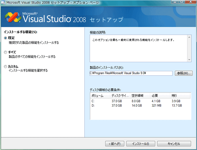
Task: Click the 残り column header
Action: (x=180, y=96)
